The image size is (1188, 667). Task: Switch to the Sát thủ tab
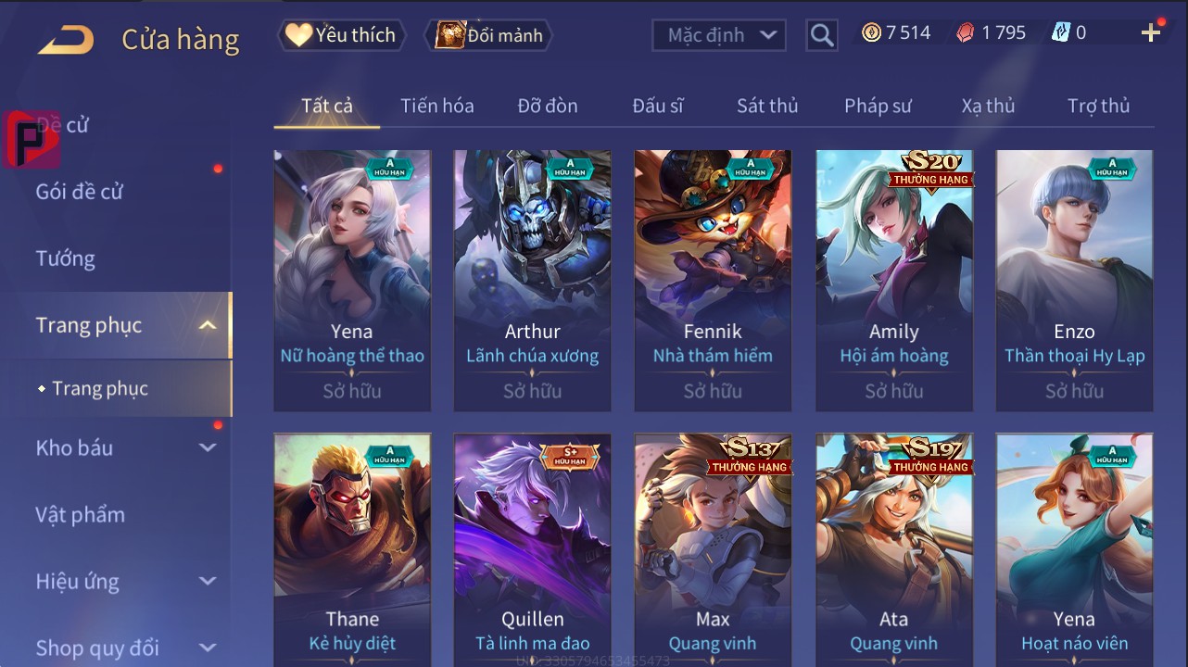(x=767, y=106)
